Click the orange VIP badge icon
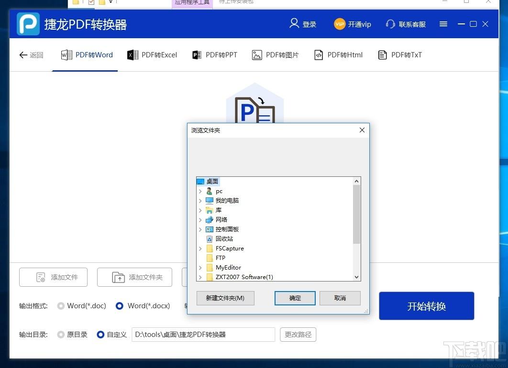Image resolution: width=508 pixels, height=368 pixels. coord(340,24)
